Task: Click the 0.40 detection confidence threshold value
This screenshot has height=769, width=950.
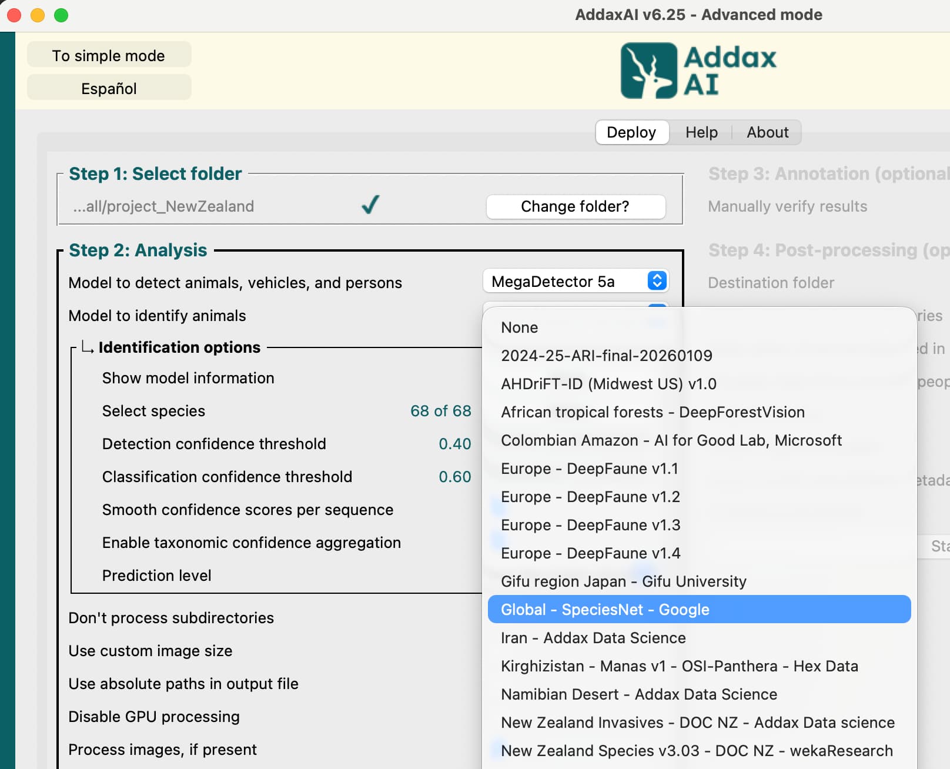Action: (454, 444)
